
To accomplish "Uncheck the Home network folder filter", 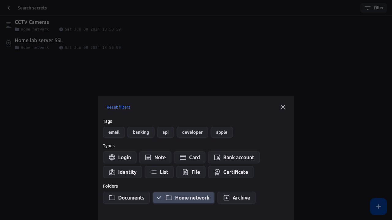I will click(x=183, y=198).
